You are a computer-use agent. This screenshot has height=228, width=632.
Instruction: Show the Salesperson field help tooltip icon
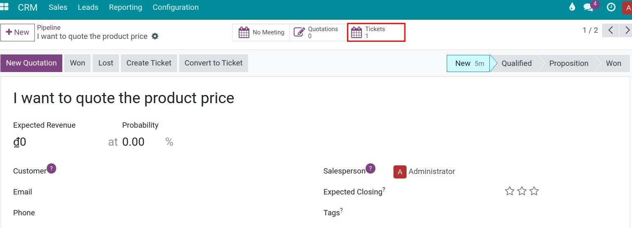point(371,168)
